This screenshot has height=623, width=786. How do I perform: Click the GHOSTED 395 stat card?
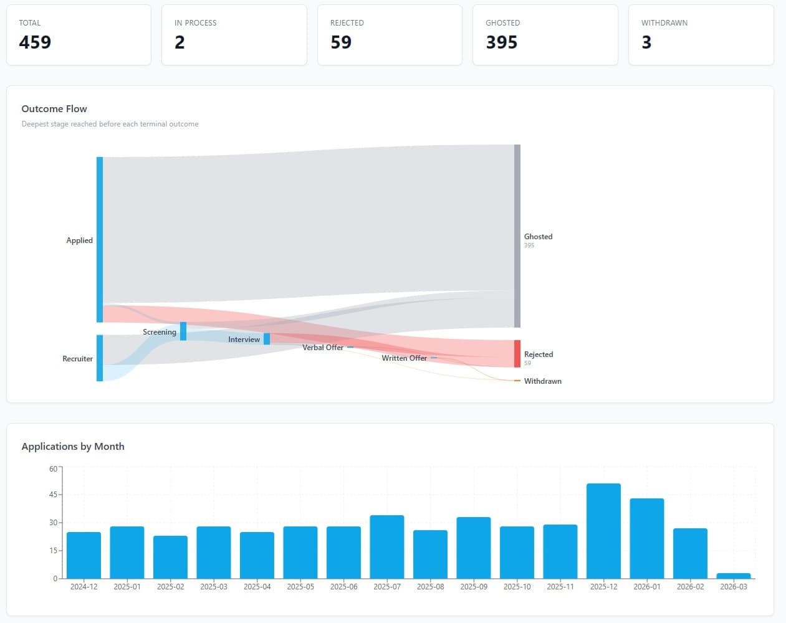[x=545, y=34]
